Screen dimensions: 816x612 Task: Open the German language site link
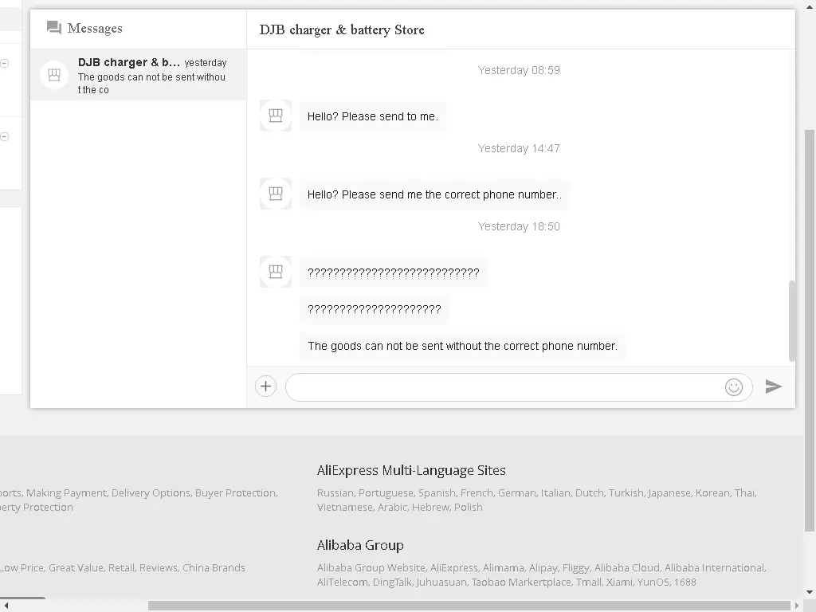click(x=516, y=492)
